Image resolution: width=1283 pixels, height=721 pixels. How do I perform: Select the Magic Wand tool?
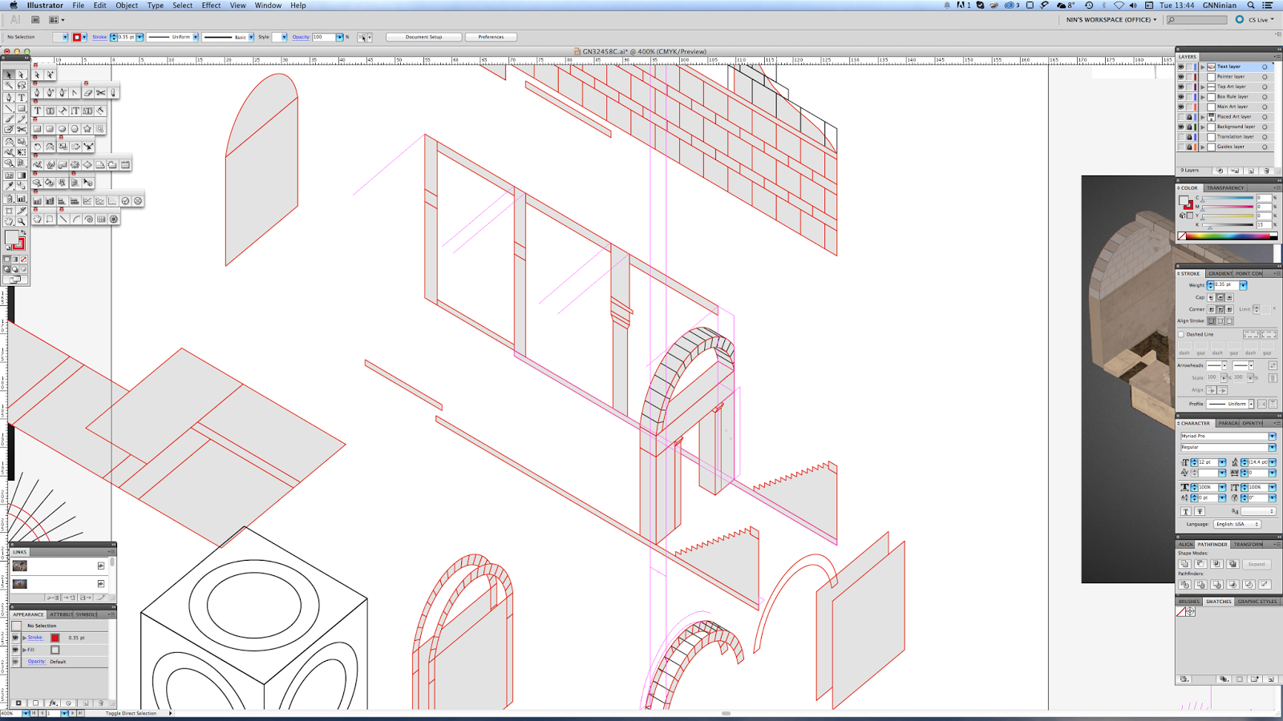tap(10, 86)
